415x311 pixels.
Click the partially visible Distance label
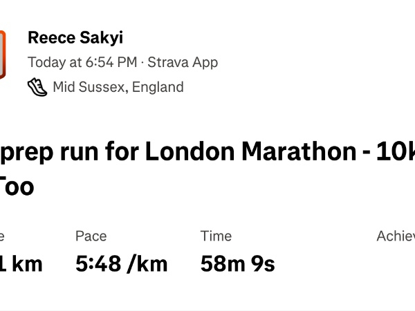click(2, 236)
